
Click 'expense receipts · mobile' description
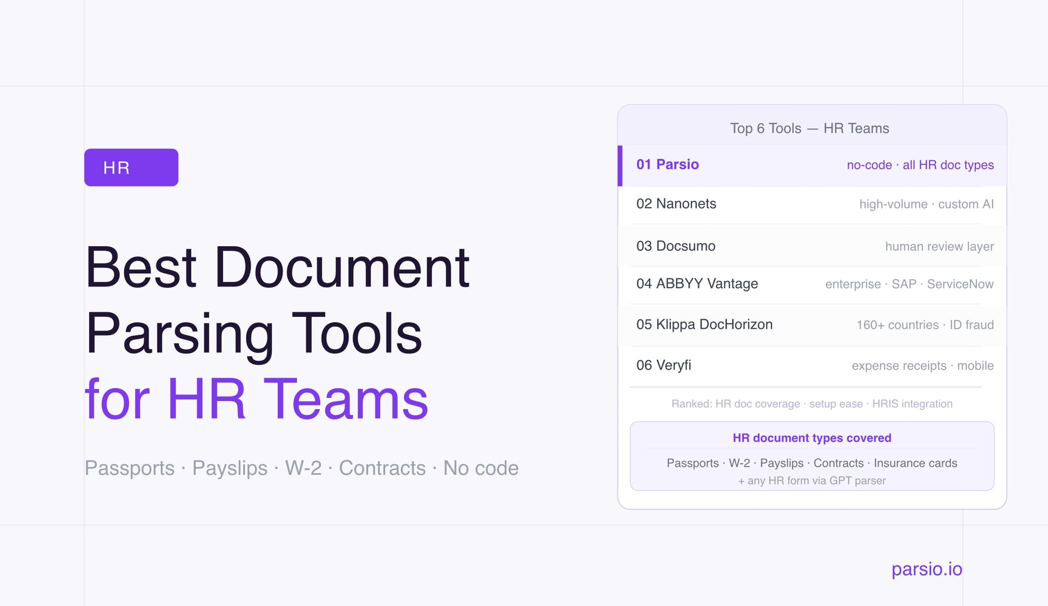[923, 366]
